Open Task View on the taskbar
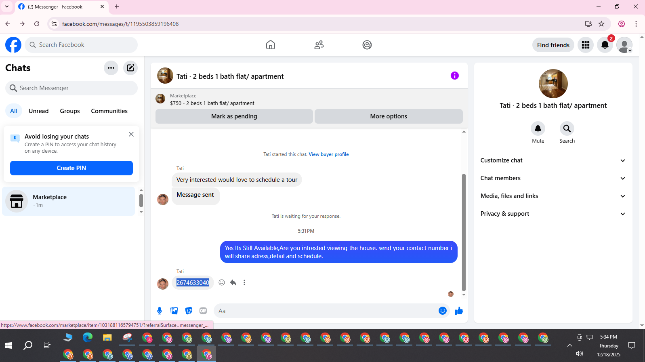This screenshot has width=645, height=362. click(x=47, y=345)
